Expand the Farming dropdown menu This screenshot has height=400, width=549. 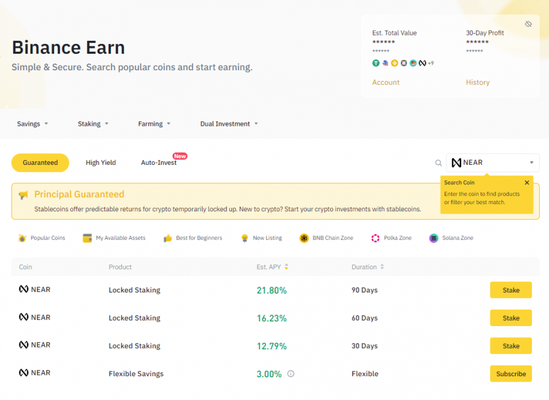154,124
